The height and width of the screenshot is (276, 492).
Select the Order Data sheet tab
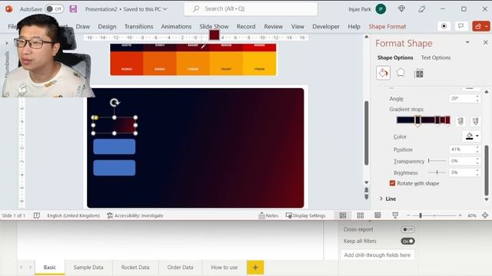pos(180,268)
